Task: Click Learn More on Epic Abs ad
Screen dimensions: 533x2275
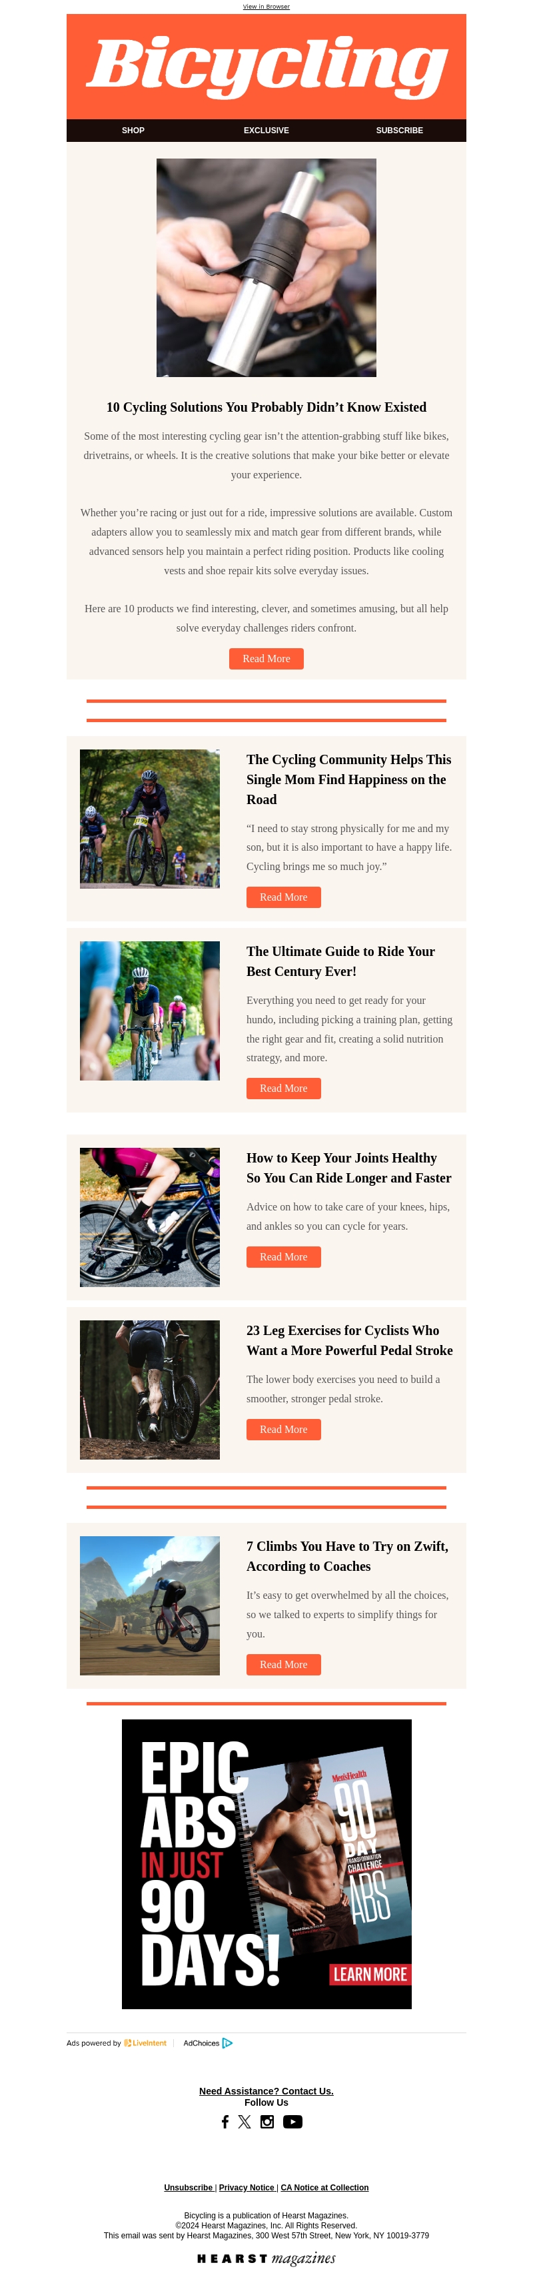Action: [370, 1974]
